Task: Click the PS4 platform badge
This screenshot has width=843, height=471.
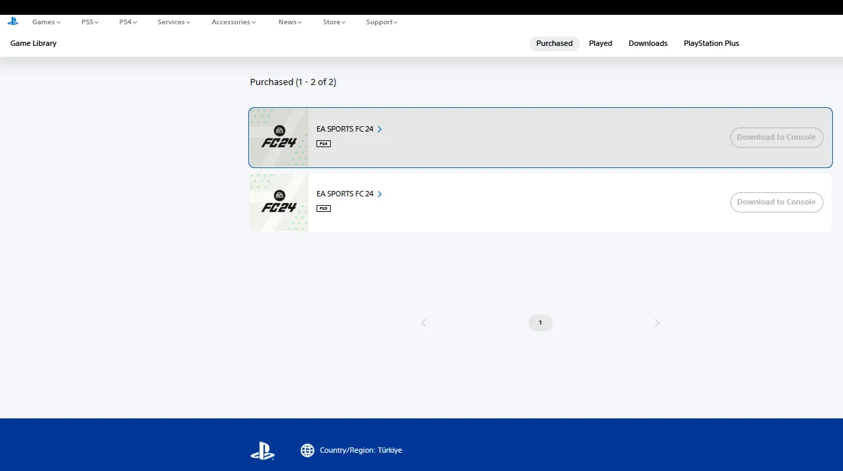Action: (x=324, y=144)
